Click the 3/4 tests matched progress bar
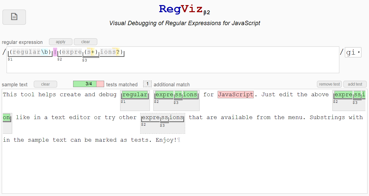Image resolution: width=369 pixels, height=196 pixels. [88, 84]
